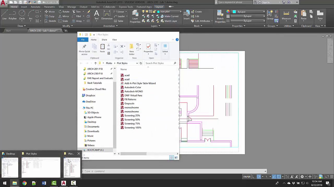Click the Dimension tool
Image resolution: width=334 pixels, height=187 pixels.
tap(107, 15)
